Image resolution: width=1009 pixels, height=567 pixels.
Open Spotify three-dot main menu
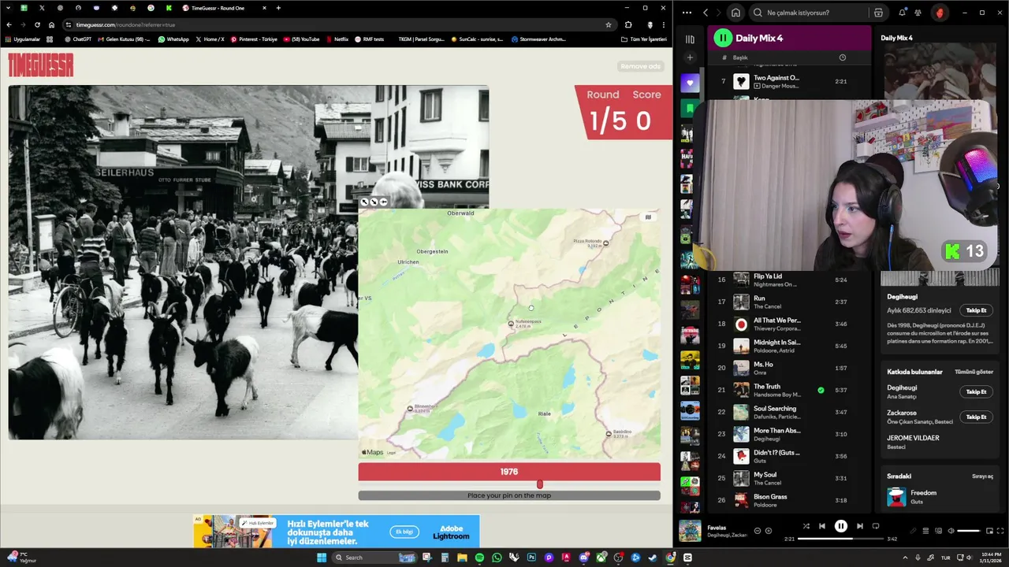click(687, 13)
